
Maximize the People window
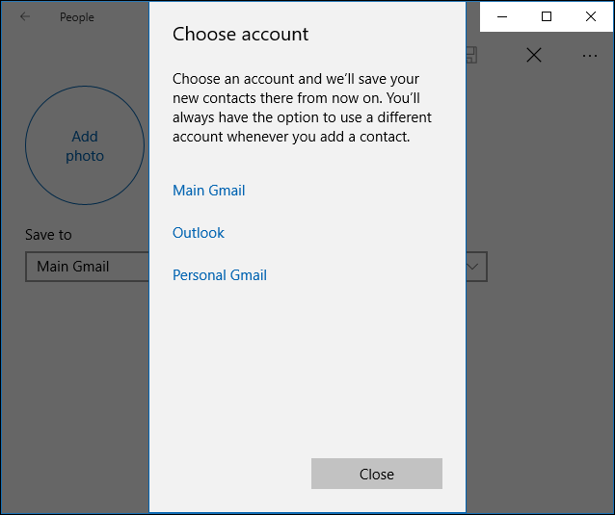[547, 16]
